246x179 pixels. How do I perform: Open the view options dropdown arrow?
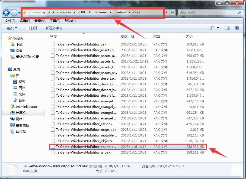coord(218,28)
